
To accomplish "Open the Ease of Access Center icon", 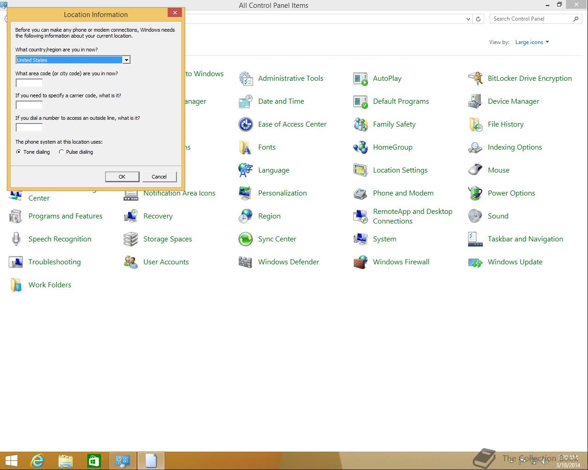I will tap(246, 124).
